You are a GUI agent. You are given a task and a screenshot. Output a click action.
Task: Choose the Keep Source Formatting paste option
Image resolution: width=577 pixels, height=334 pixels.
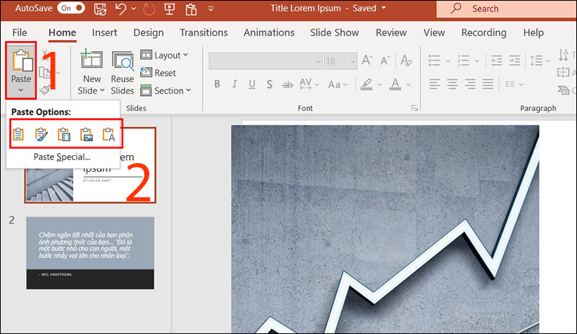click(42, 133)
